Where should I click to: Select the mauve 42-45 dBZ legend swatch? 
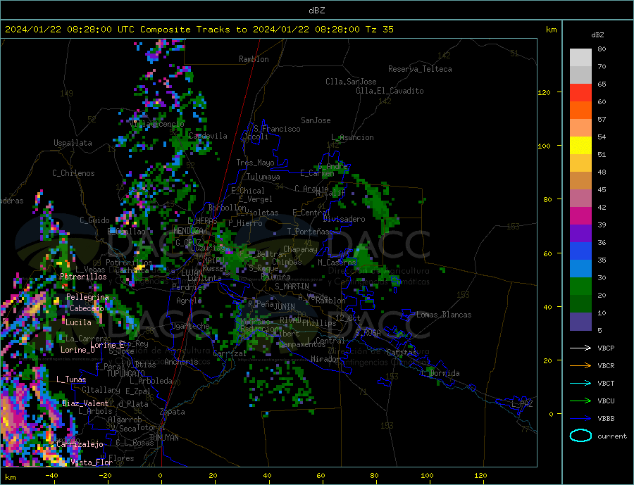[580, 199]
